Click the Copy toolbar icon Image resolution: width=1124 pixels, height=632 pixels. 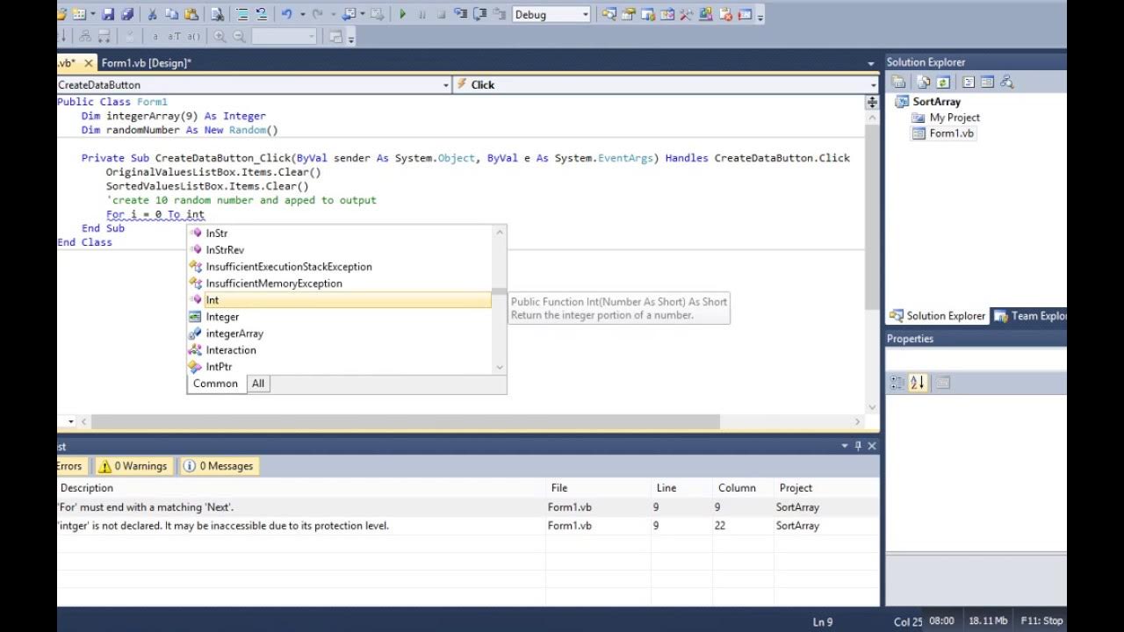click(171, 15)
